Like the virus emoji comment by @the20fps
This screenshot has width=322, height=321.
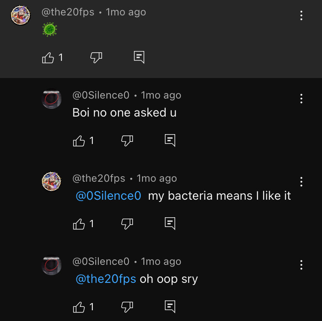pyautogui.click(x=48, y=57)
